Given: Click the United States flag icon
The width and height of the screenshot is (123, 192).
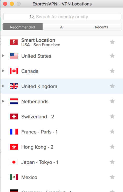Looking at the screenshot, I should (14, 56).
